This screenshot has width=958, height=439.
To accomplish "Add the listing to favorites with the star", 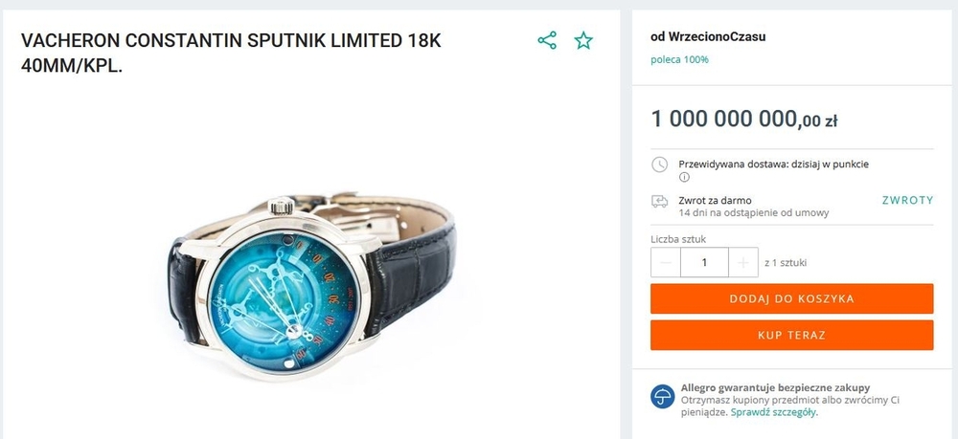I will (583, 40).
